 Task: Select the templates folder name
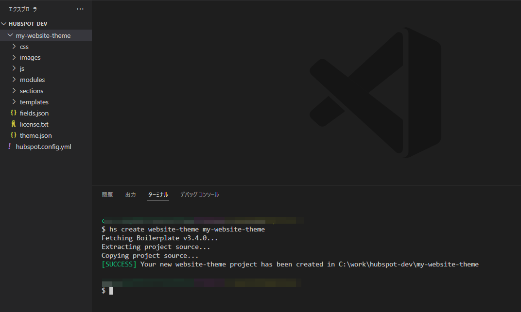34,102
